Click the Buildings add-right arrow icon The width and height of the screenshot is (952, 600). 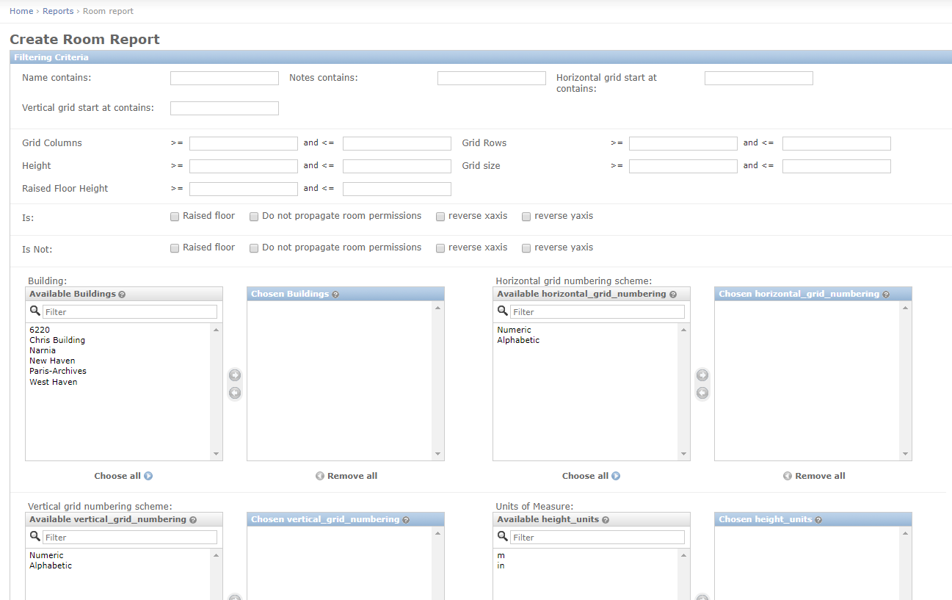click(x=235, y=375)
